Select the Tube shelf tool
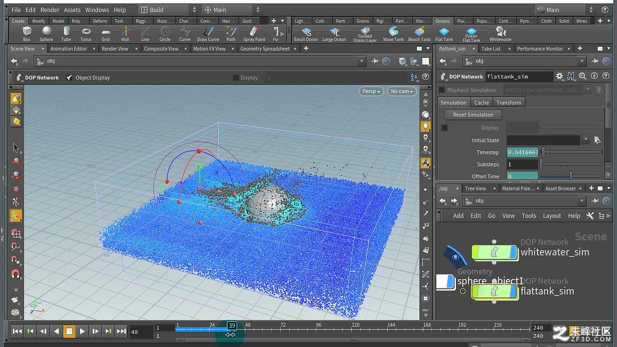The width and height of the screenshot is (617, 347). (66, 34)
